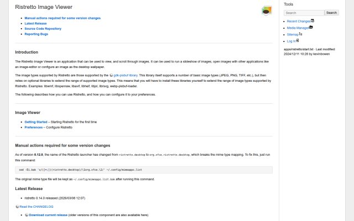Click the Sitemap tree icon
The width and height of the screenshot is (354, 221).
pos(300,34)
